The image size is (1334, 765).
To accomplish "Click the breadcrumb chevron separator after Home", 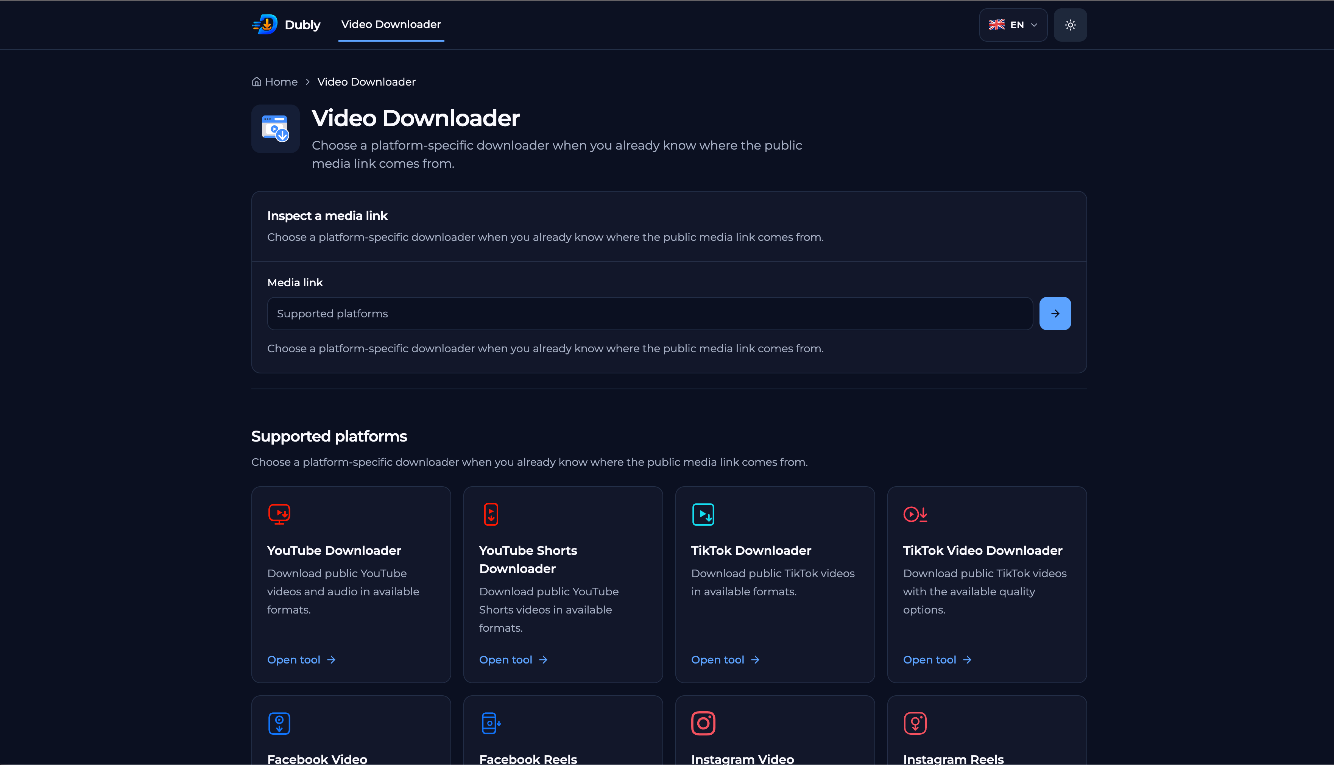I will click(308, 82).
